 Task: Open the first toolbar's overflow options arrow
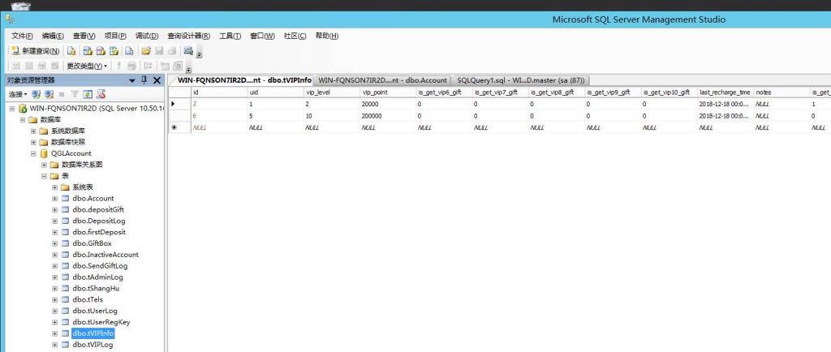pos(200,54)
